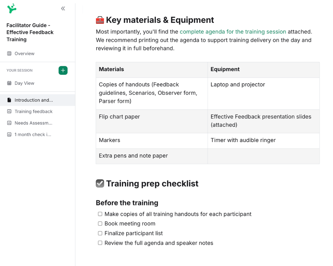This screenshot has width=333, height=266.
Task: Collapse the sidebar with the double-chevron icon
Action: pyautogui.click(x=63, y=9)
